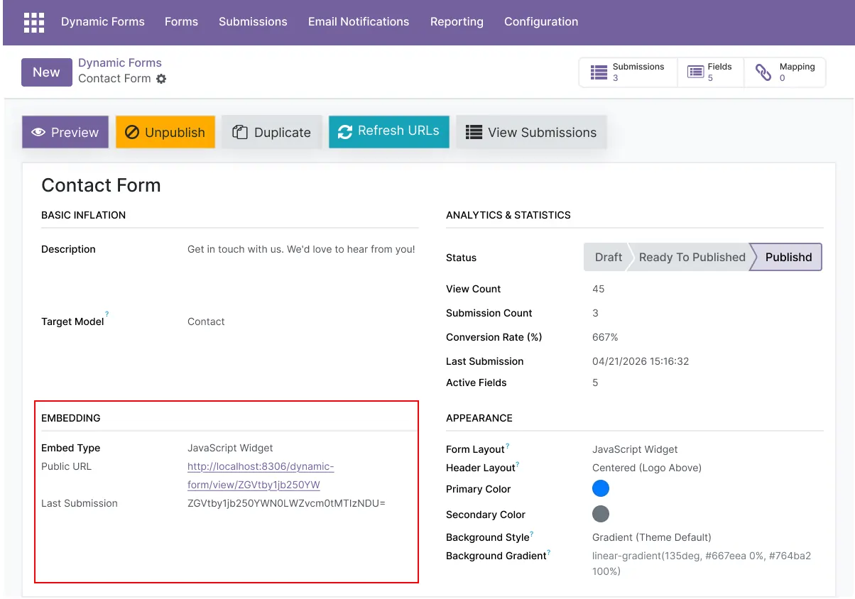Edit the Description field text
Screen dimensions: 855x599
[x=301, y=249]
